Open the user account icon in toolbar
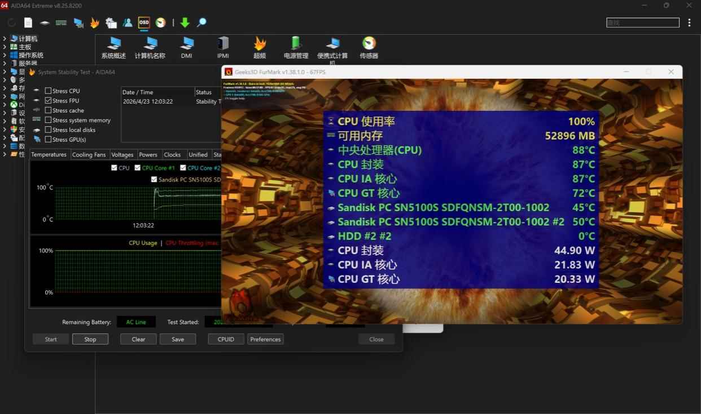 128,23
